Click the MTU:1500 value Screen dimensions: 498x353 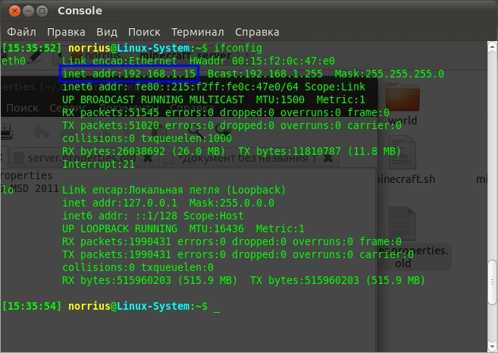tap(280, 99)
